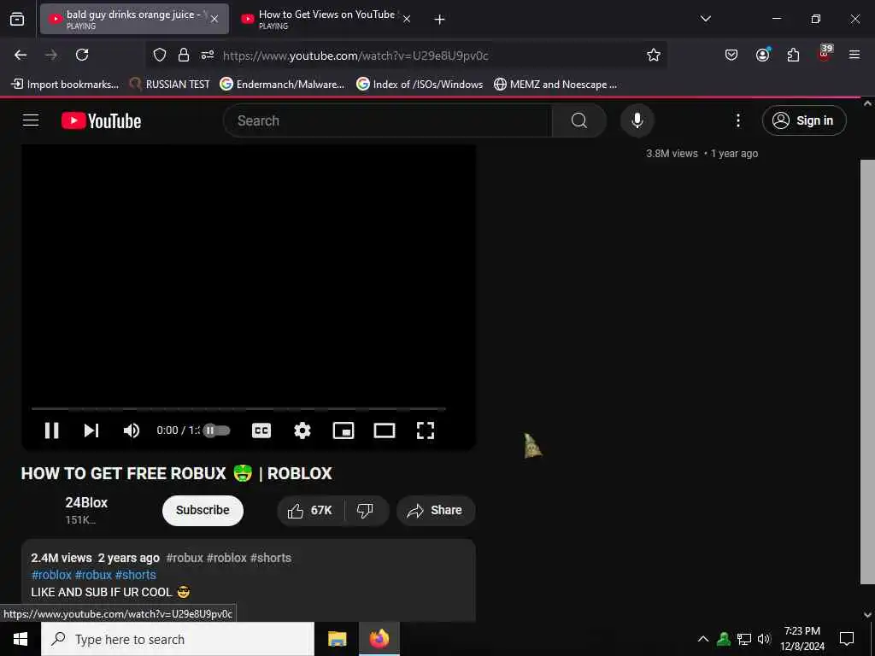Open the blue #roblox hashtag in the description
Screen dimensions: 875x656
tap(52, 575)
